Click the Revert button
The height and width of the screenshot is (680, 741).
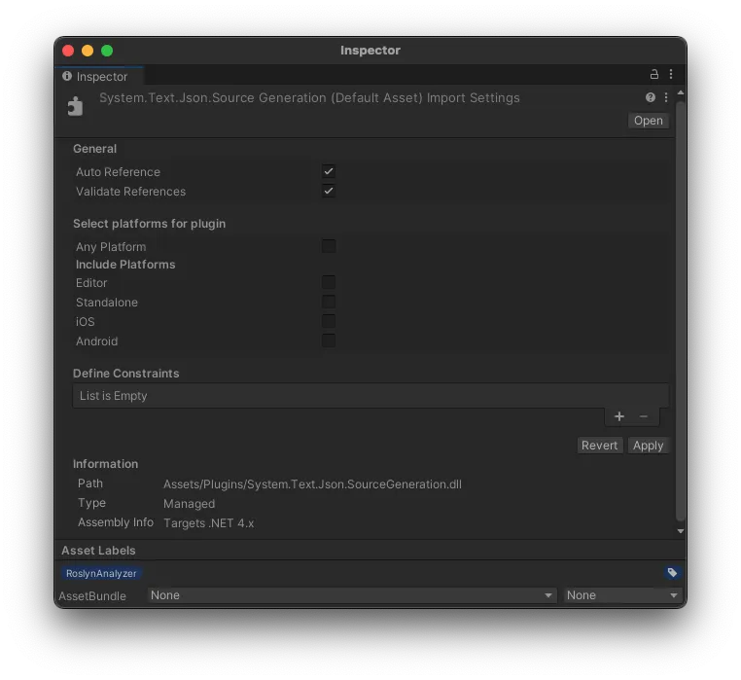pos(599,446)
